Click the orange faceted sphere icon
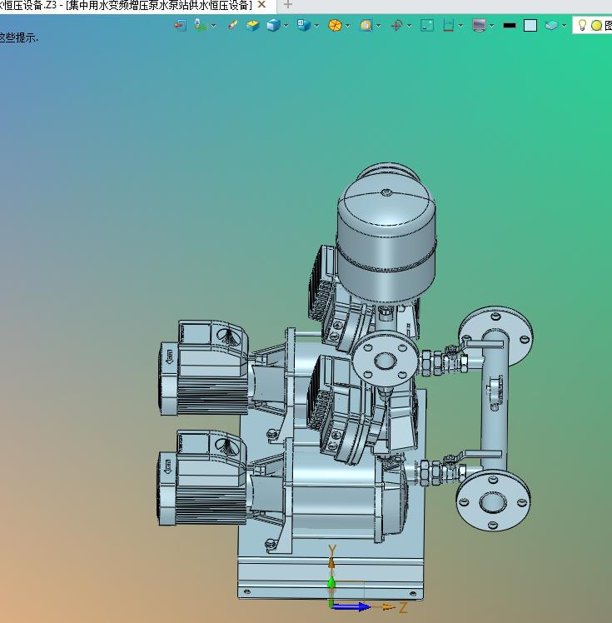612x623 pixels. pos(335,26)
